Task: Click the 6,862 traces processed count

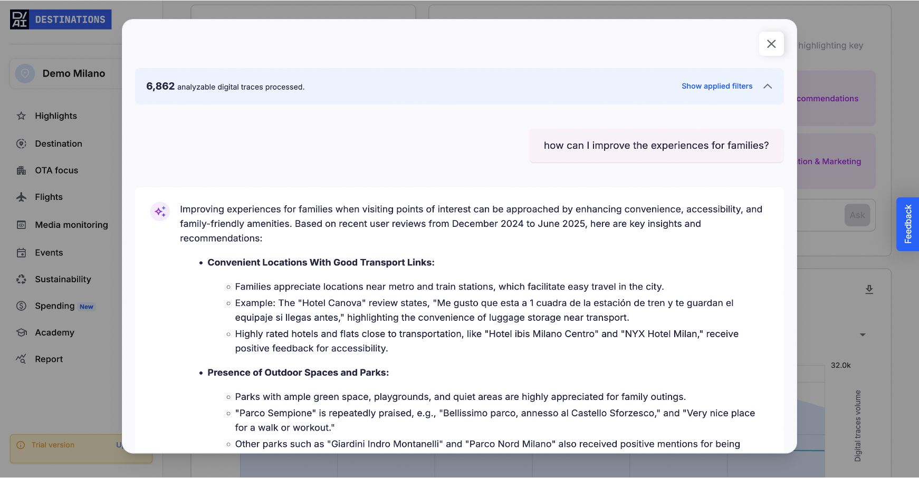Action: coord(160,86)
